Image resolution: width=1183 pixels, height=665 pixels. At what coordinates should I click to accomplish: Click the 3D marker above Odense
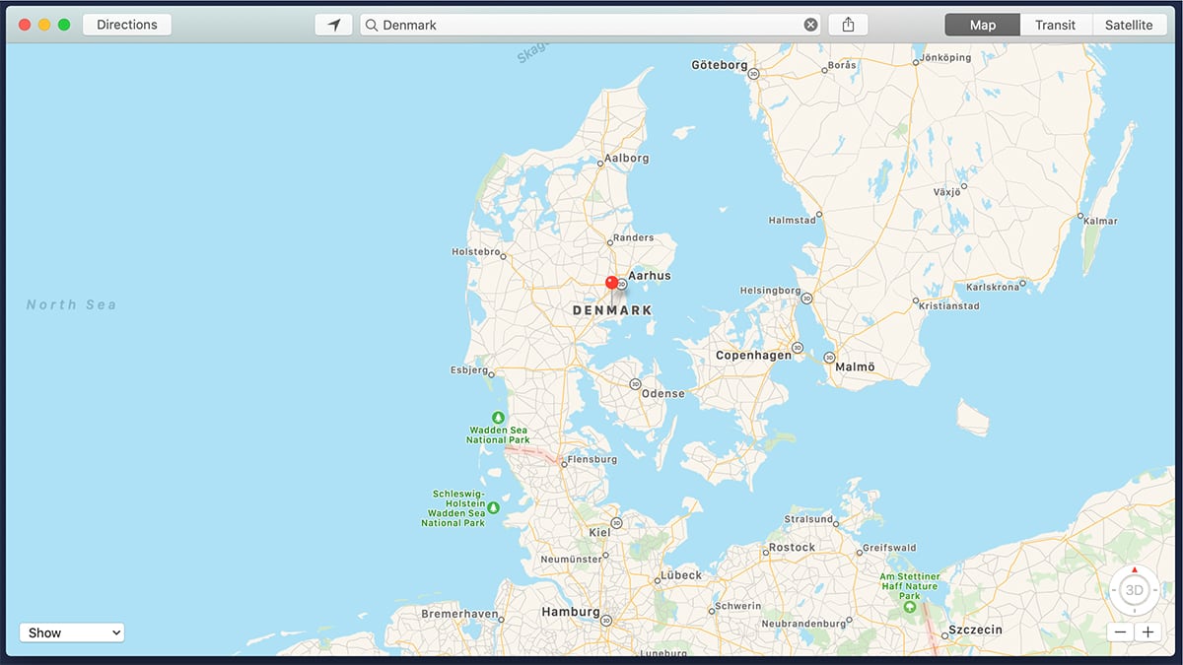click(635, 383)
